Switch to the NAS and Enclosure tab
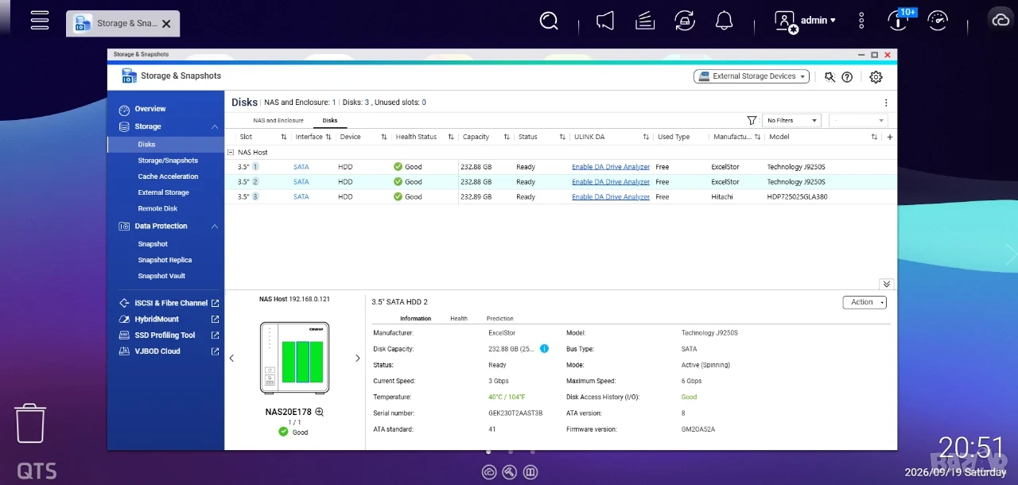Viewport: 1018px width, 485px height. (x=278, y=121)
